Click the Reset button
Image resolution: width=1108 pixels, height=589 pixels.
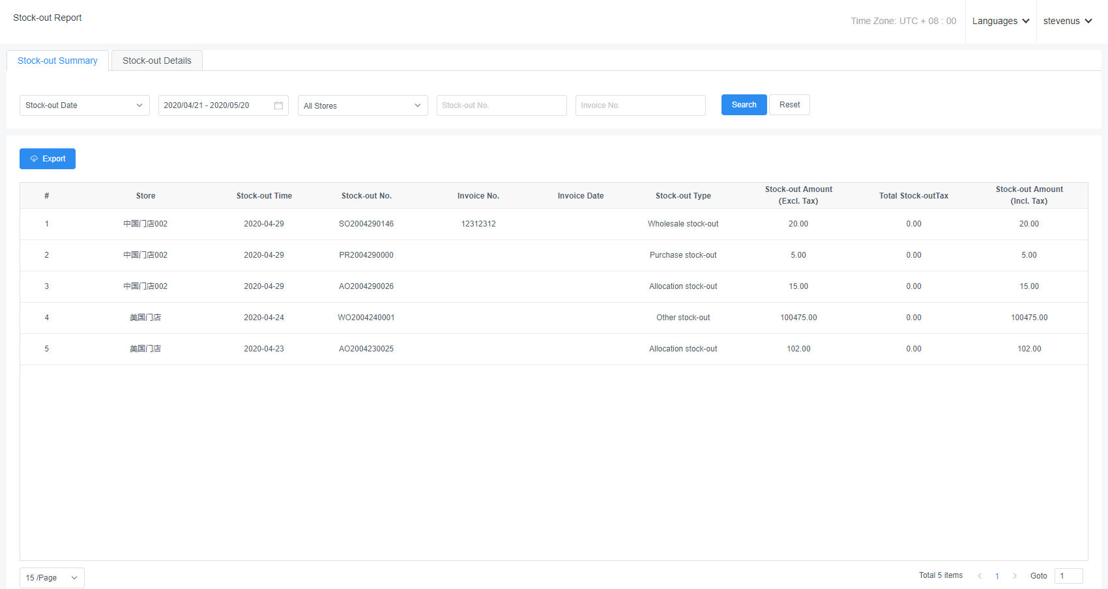coord(789,105)
